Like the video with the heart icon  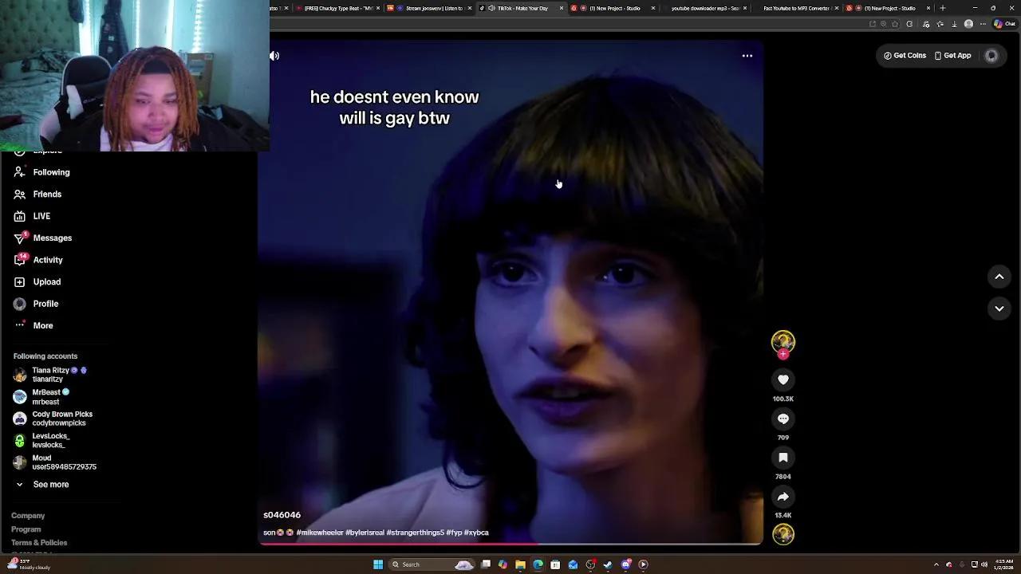click(783, 380)
